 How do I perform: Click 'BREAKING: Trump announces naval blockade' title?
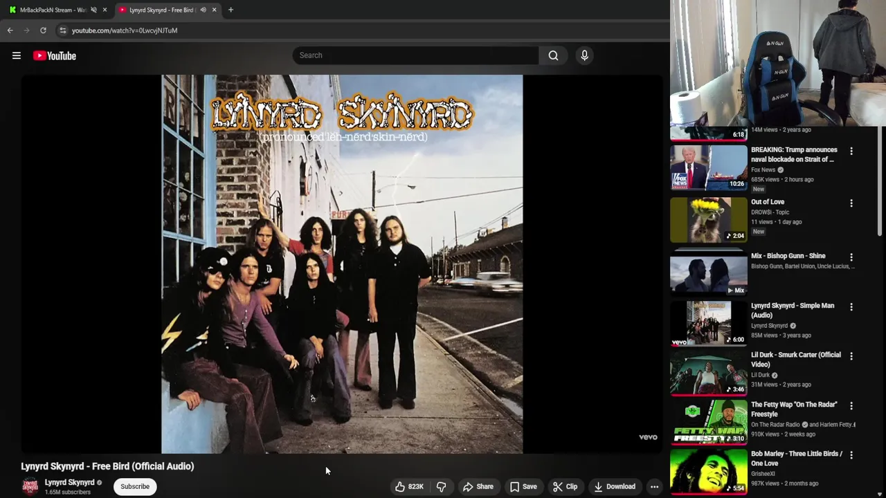tap(794, 154)
